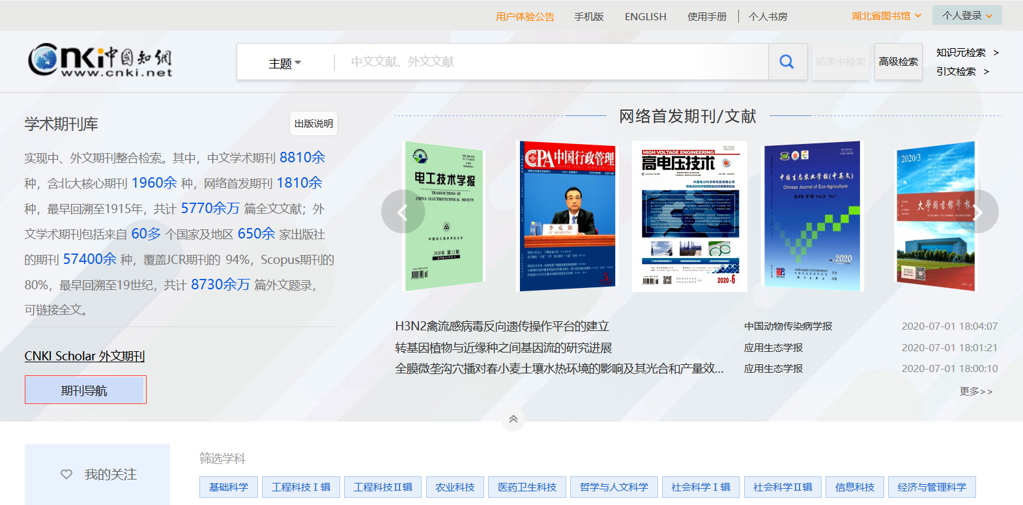The height and width of the screenshot is (505, 1023).
Task: Collapse the banner with double-chevron up icon
Action: [x=513, y=419]
